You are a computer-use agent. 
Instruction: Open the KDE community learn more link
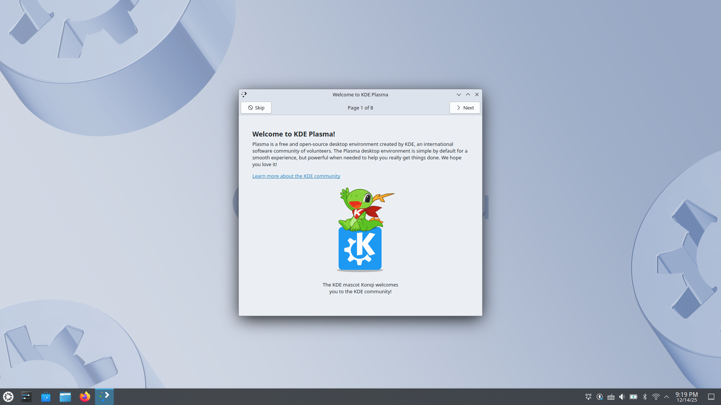click(x=296, y=176)
